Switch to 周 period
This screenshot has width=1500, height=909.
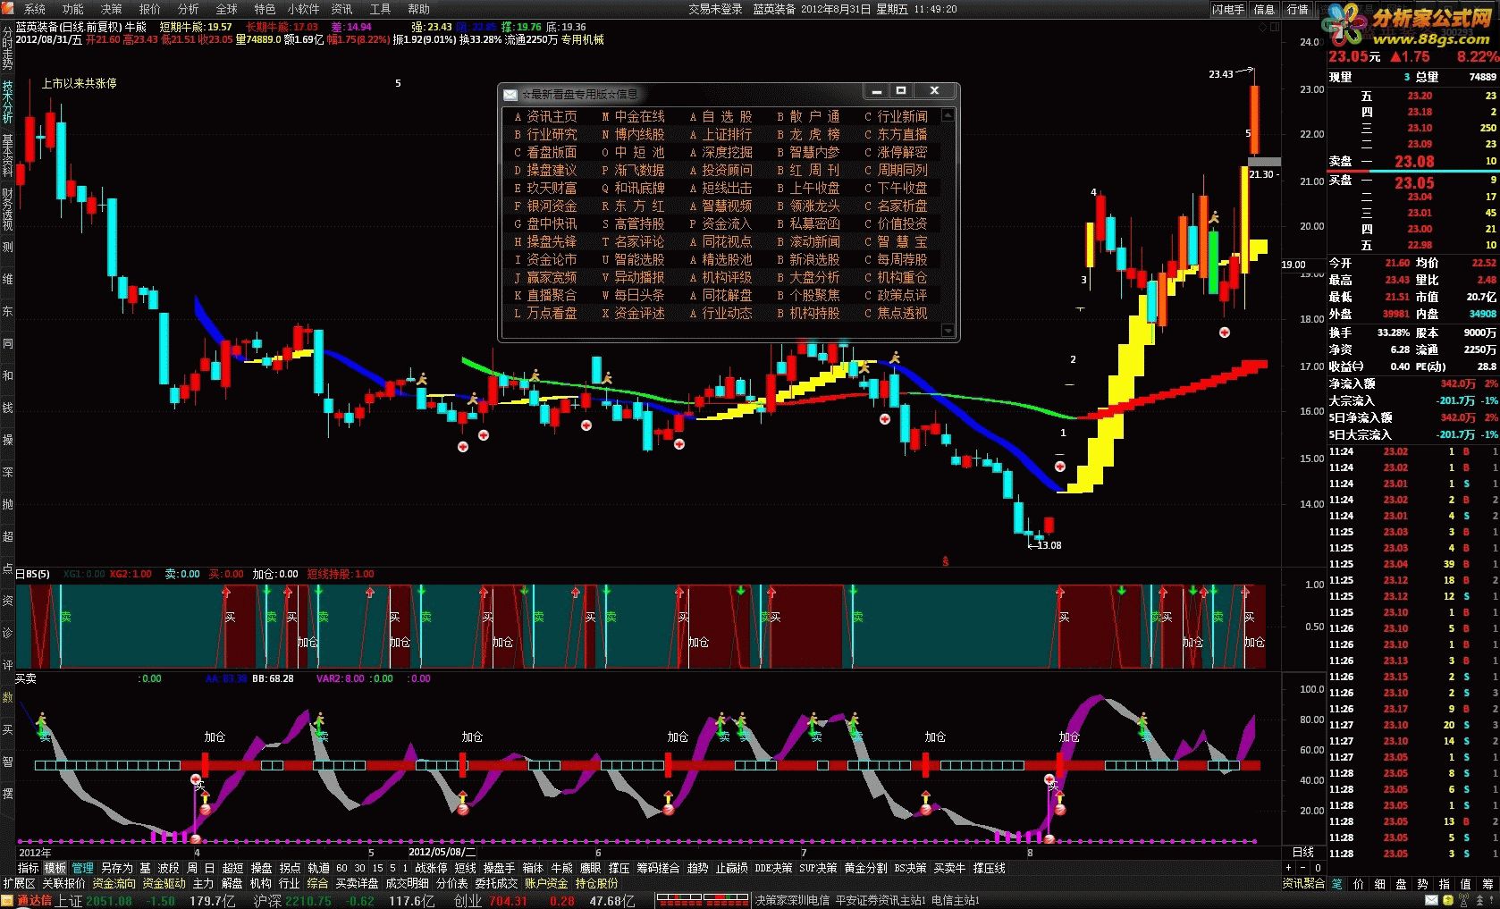192,868
